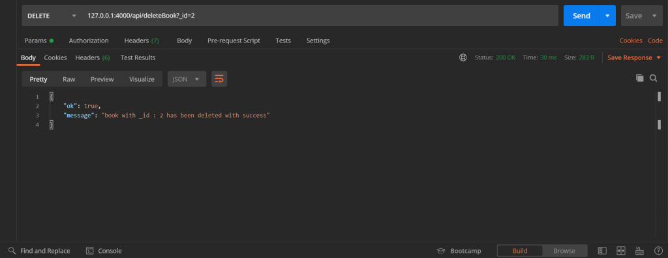Toggle the line wrap icon
This screenshot has width=668, height=258.
tap(219, 79)
